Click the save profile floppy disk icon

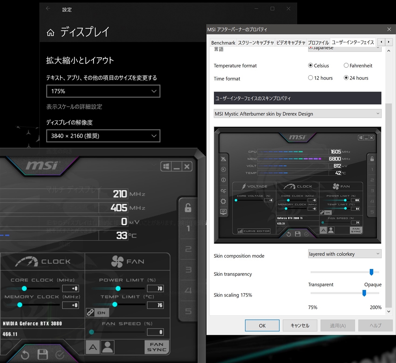click(43, 355)
